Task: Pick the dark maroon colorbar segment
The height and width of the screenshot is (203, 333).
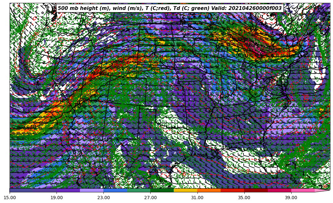Action: [x=256, y=190]
